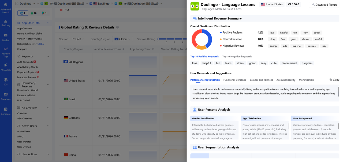The height and width of the screenshot is (162, 343).
Task: Go to the SDK sidebar icon
Action: 6,82
